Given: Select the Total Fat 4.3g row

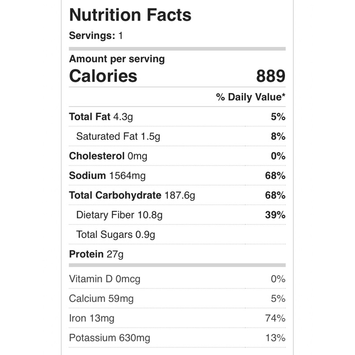Looking at the screenshot, I should 177,117.
